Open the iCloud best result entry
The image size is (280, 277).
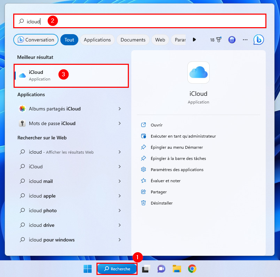(71, 76)
